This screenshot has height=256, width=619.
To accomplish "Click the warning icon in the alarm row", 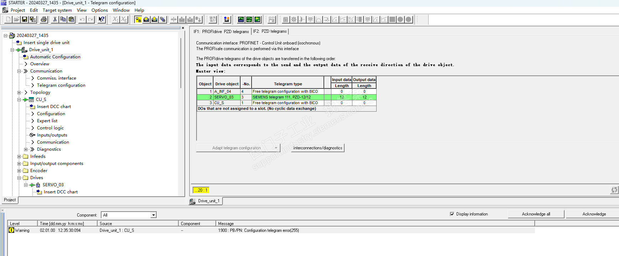I will [x=11, y=230].
